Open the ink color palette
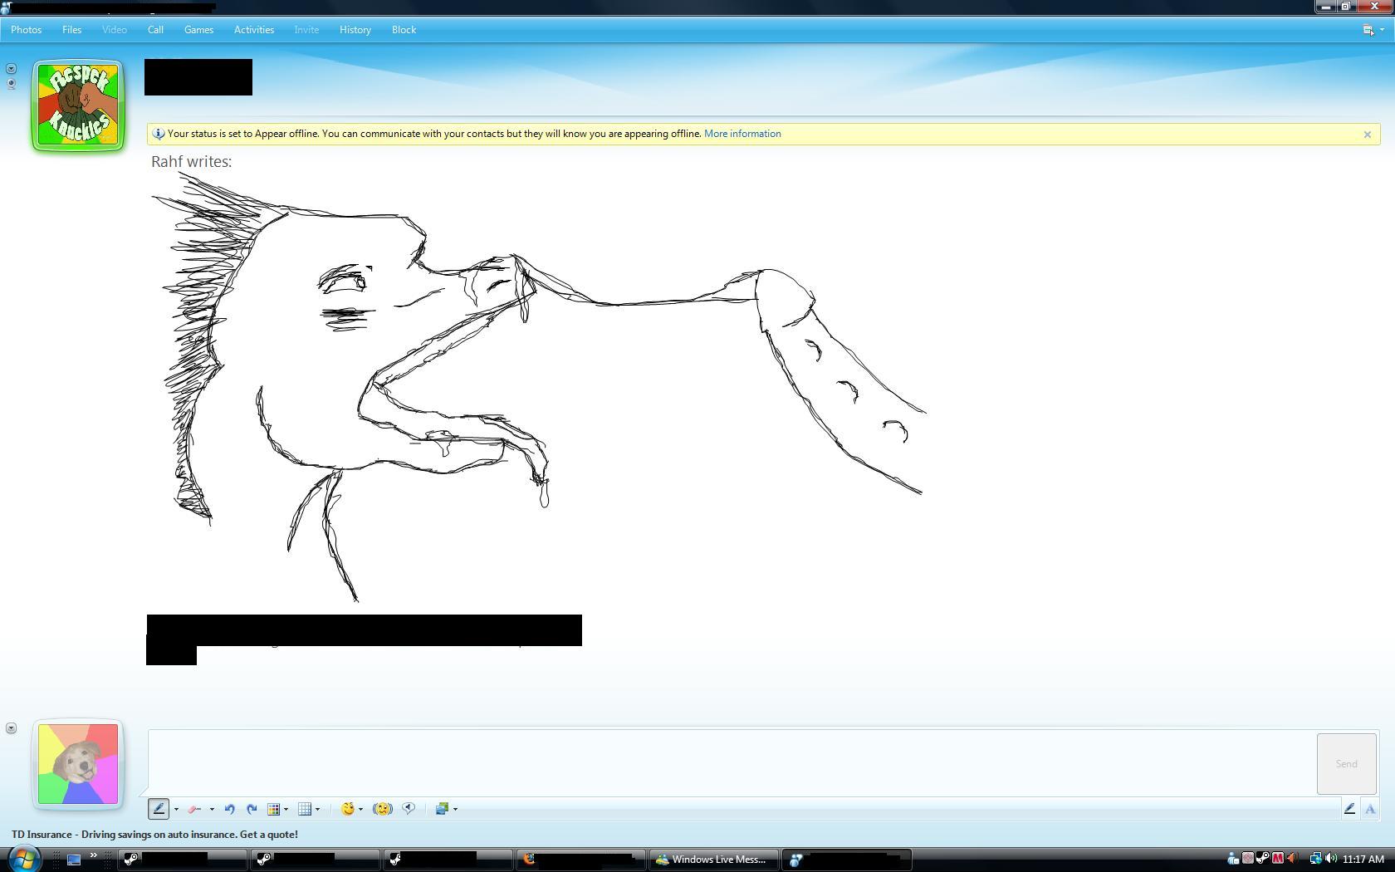 tap(273, 809)
